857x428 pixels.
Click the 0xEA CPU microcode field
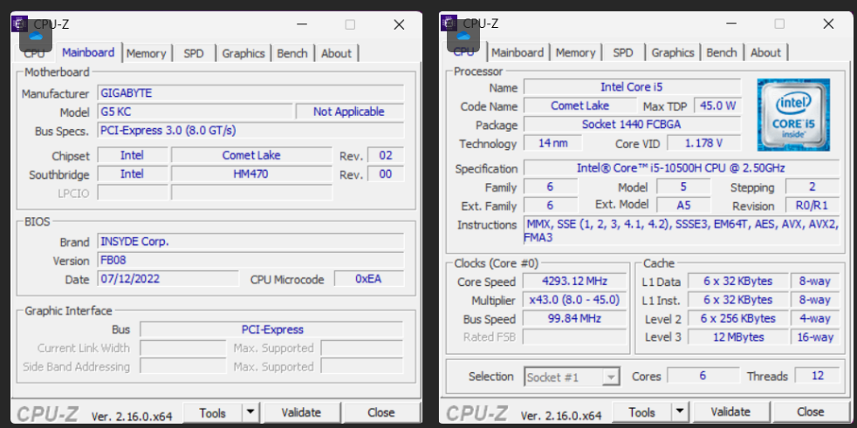pyautogui.click(x=369, y=278)
